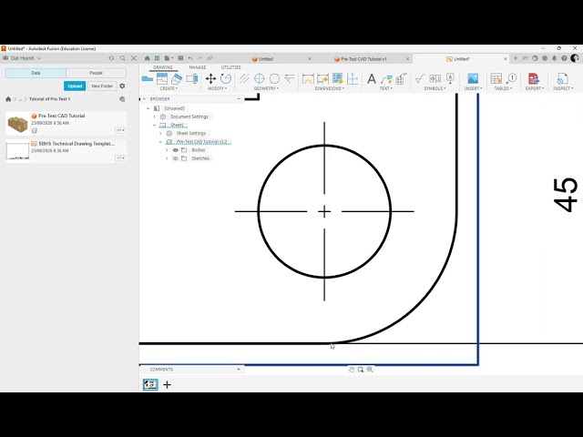Select the Edge Extension geometry tool
583x437 pixels.
tap(290, 78)
